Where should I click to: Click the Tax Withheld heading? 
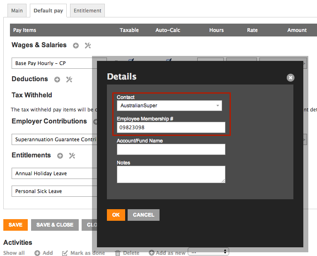32,95
